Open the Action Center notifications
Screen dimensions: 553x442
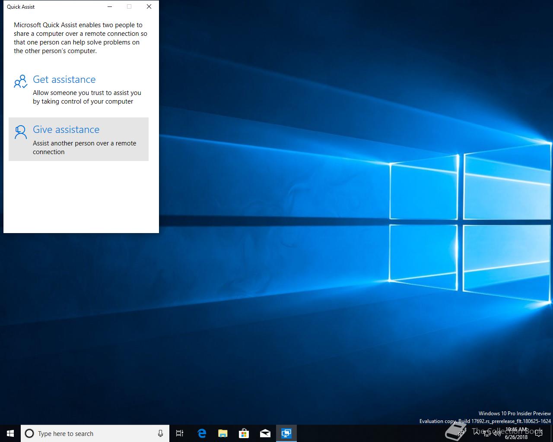[539, 433]
